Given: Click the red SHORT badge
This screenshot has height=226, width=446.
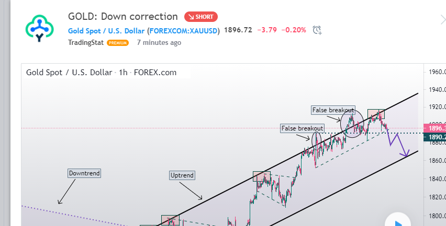Looking at the screenshot, I should (201, 17).
